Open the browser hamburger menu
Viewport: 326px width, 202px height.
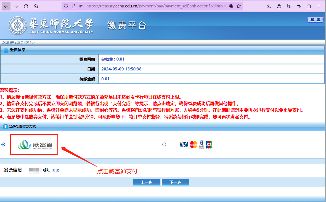(319, 6)
